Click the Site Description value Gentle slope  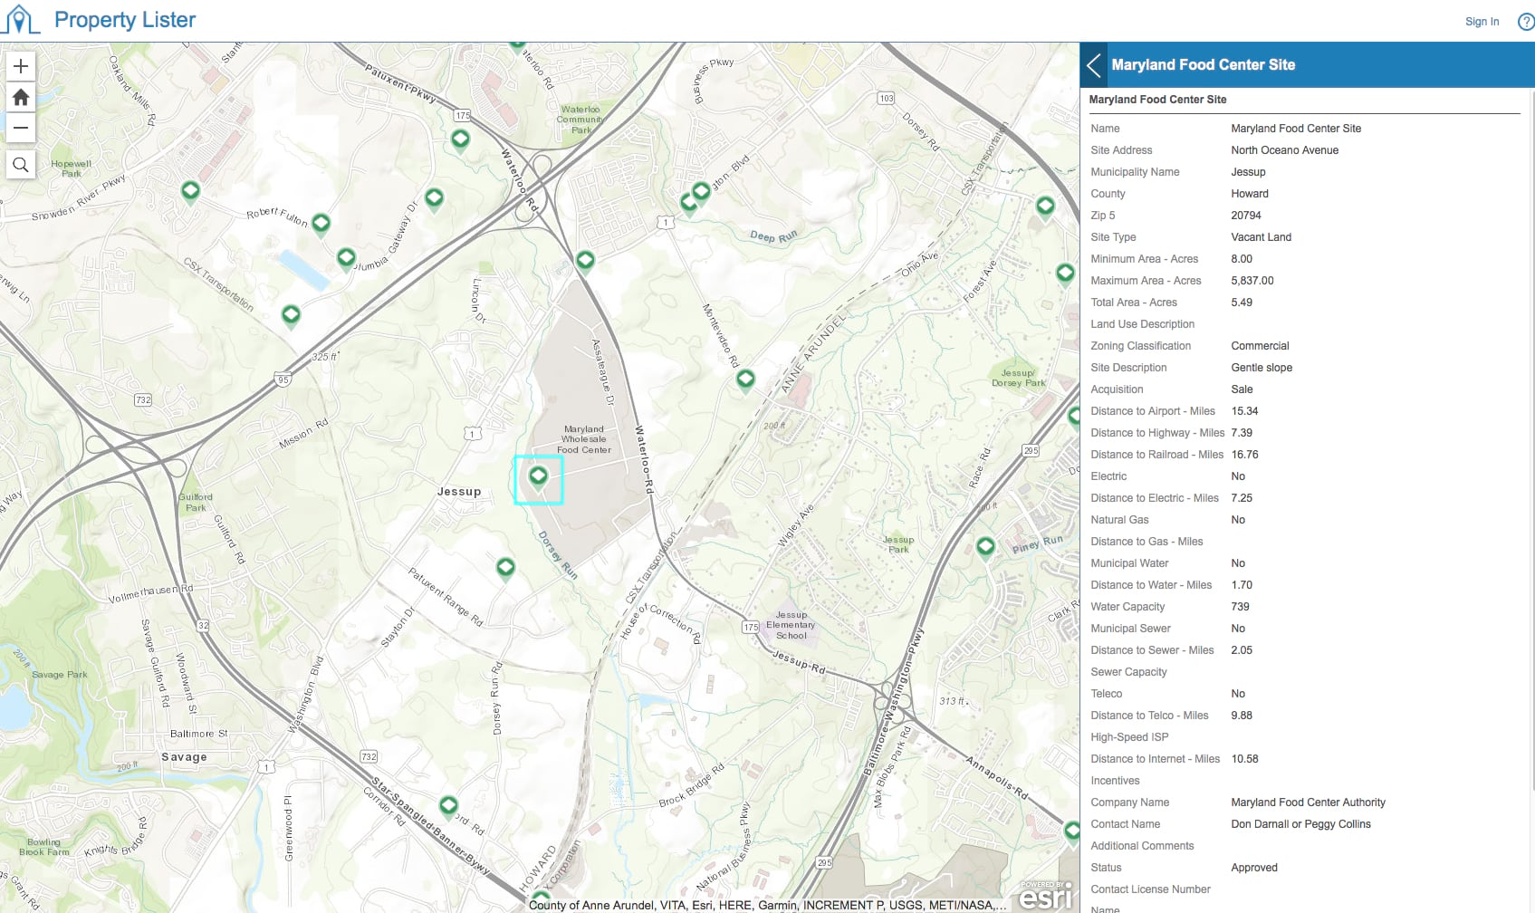coord(1262,368)
